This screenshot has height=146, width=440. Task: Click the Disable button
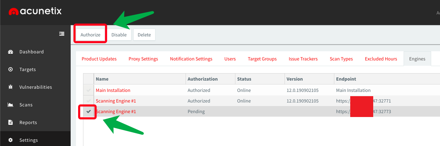pyautogui.click(x=119, y=35)
